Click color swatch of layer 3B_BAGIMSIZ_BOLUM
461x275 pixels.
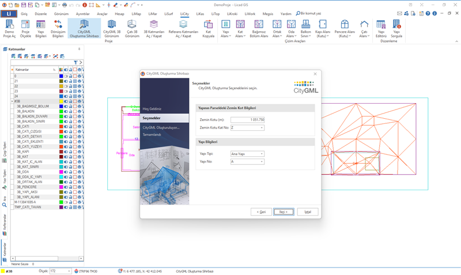pyautogui.click(x=61, y=107)
